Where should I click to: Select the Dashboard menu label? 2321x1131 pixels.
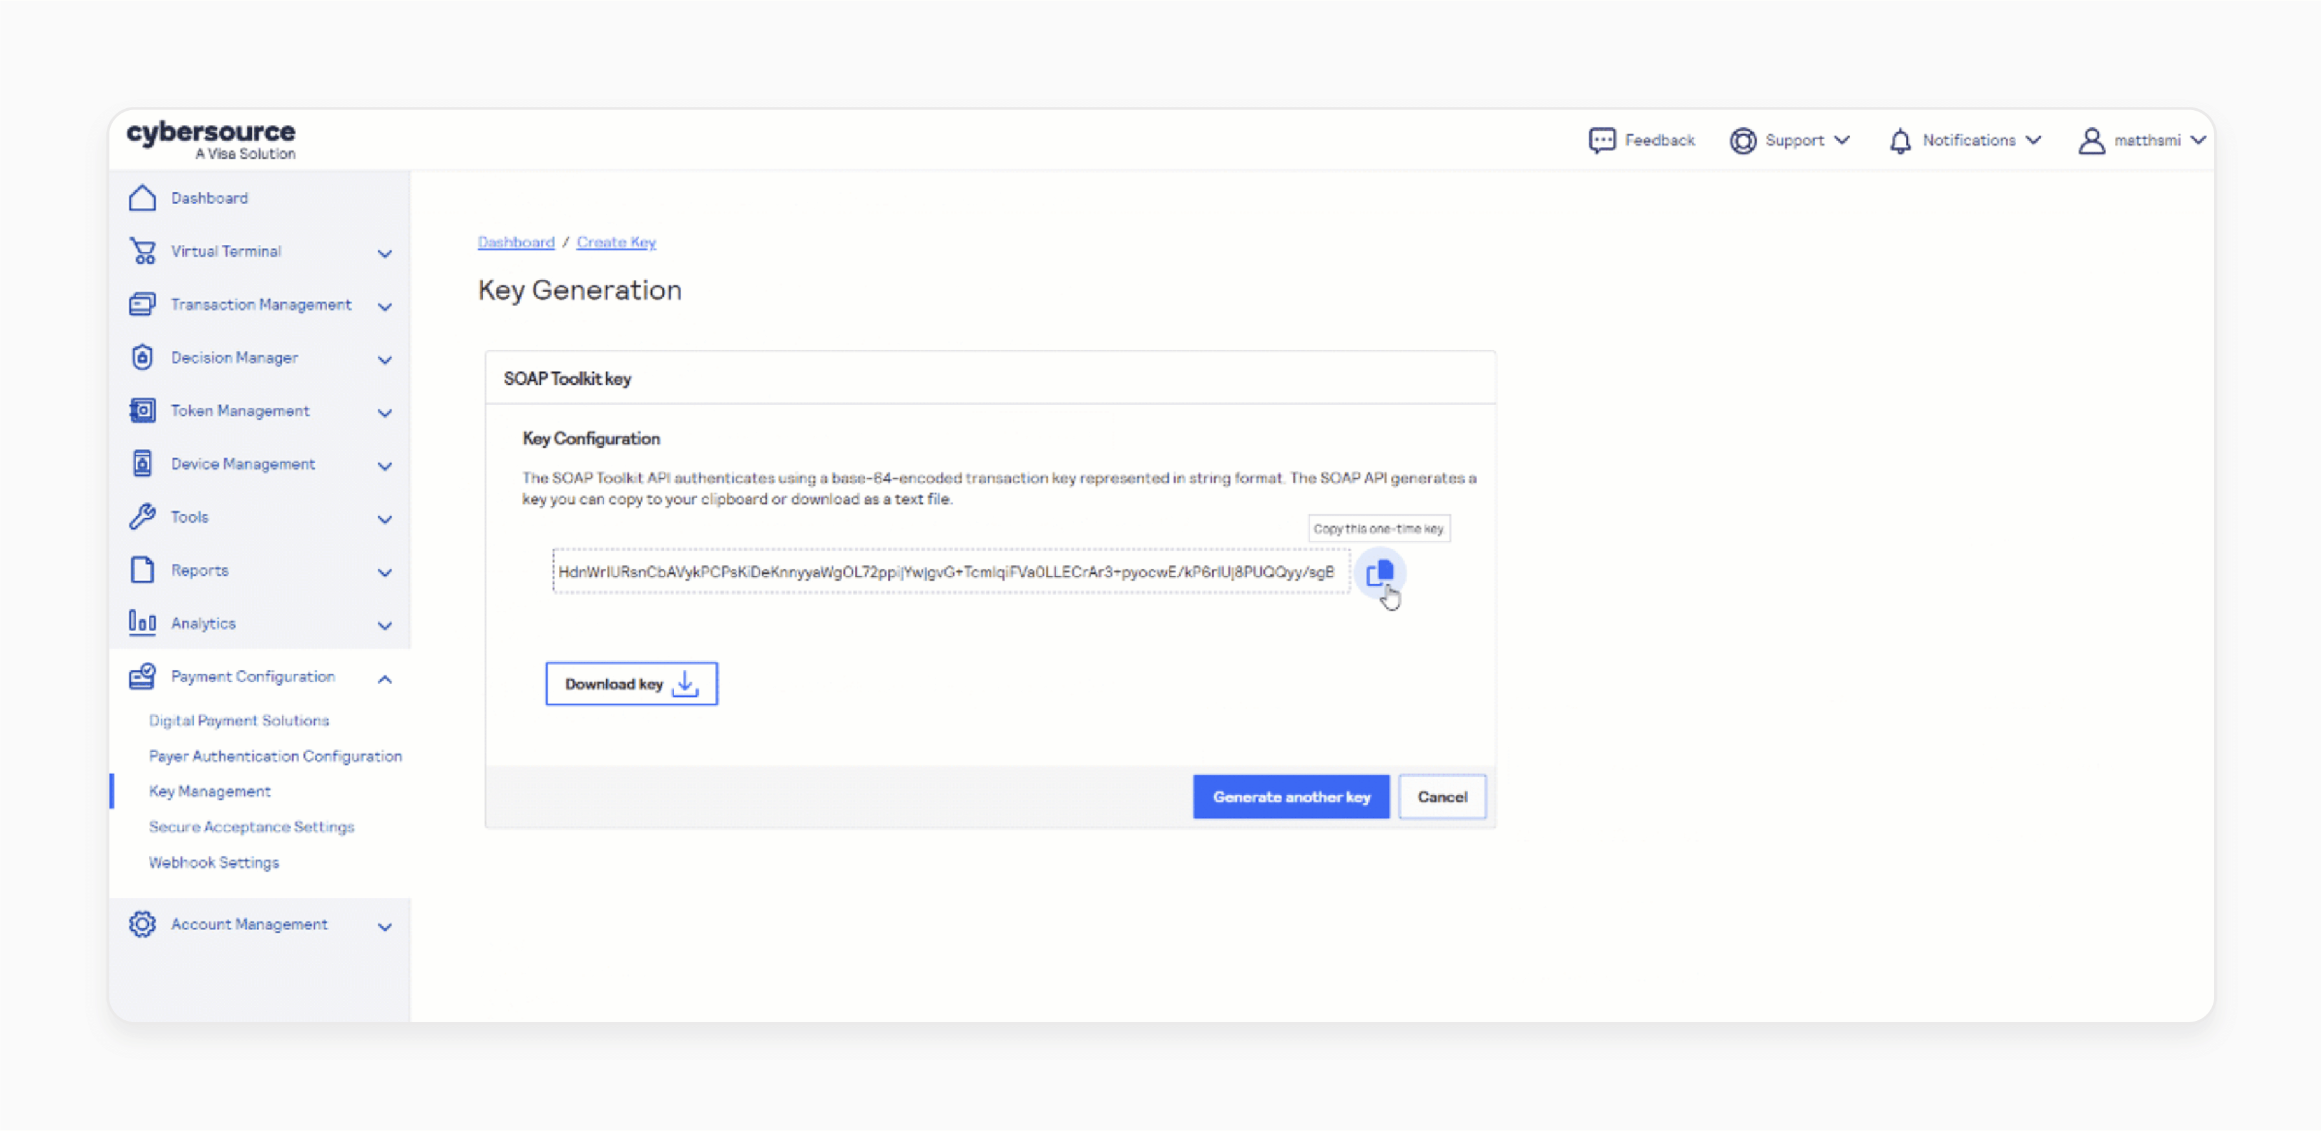[209, 198]
